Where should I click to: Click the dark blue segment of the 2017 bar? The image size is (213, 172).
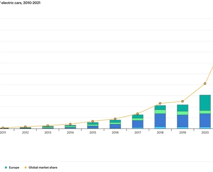tap(138, 124)
